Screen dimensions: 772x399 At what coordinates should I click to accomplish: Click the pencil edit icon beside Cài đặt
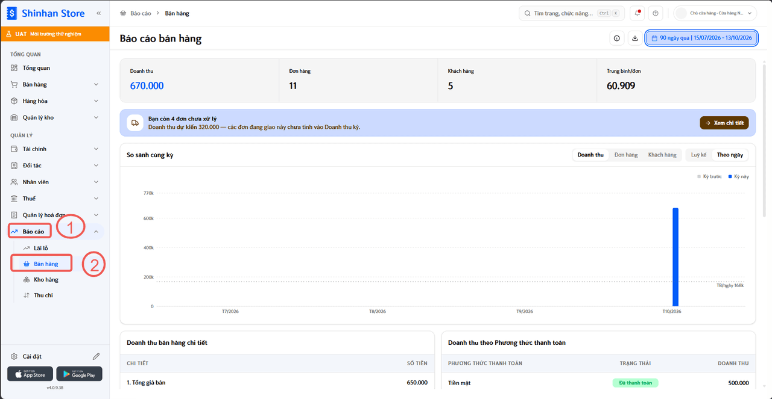coord(96,356)
